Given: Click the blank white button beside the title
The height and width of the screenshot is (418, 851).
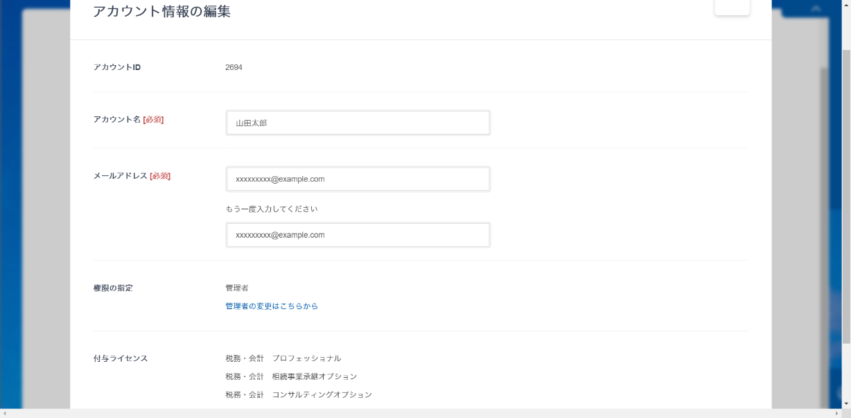Looking at the screenshot, I should point(732,6).
